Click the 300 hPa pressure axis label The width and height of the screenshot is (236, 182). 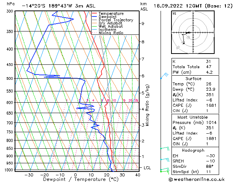11,11
